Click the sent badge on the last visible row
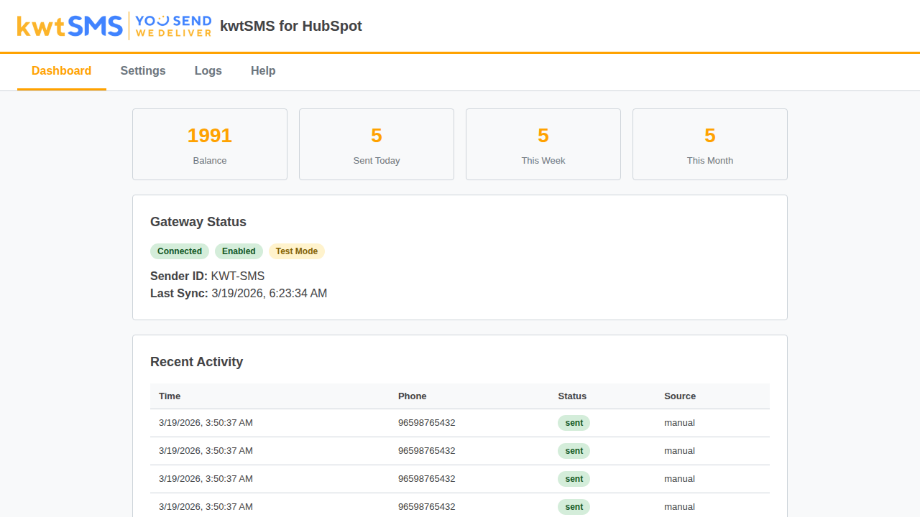The width and height of the screenshot is (920, 517). pyautogui.click(x=574, y=506)
